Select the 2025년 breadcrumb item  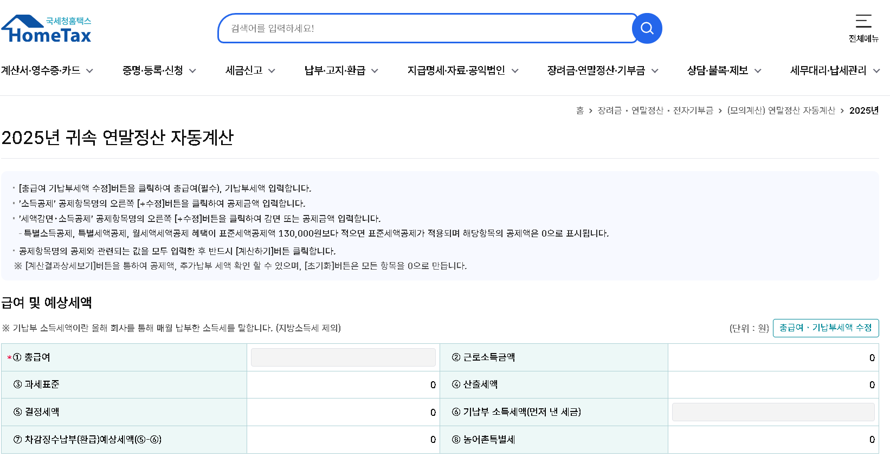click(x=864, y=110)
